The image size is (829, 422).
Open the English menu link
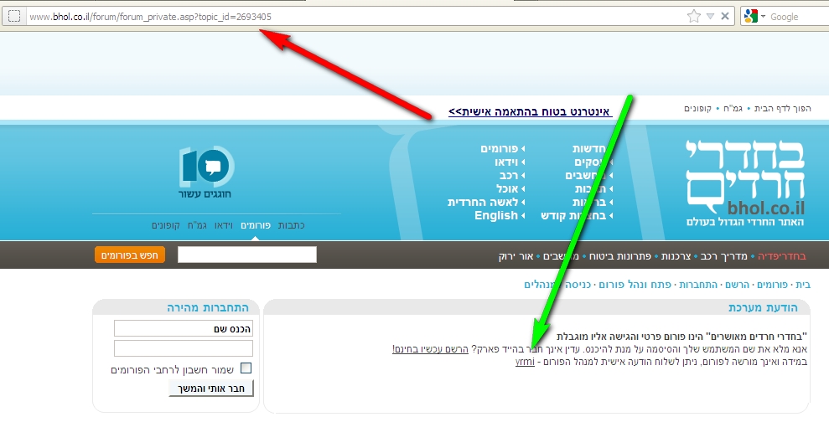(495, 215)
